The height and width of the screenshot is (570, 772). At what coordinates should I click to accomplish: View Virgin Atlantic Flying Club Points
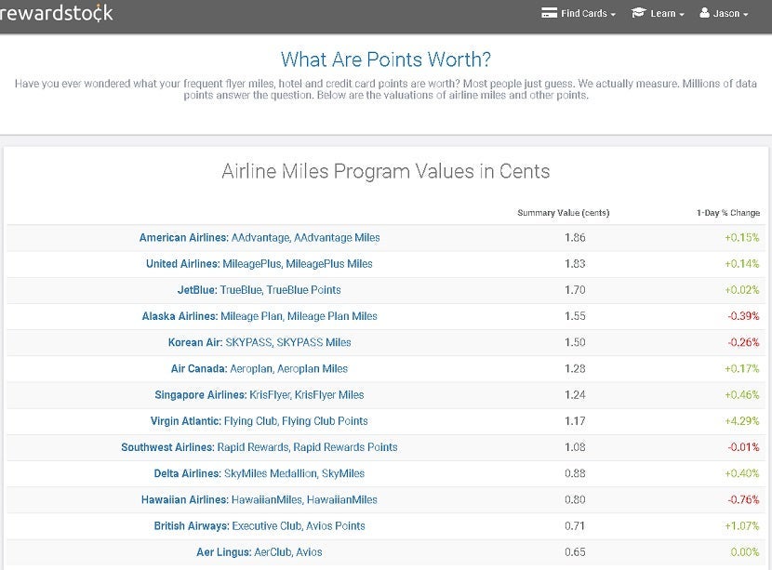tap(260, 421)
